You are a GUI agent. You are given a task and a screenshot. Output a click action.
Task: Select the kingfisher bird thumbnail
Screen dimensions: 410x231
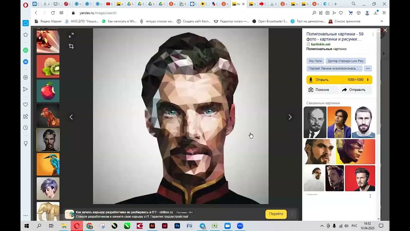point(48,164)
